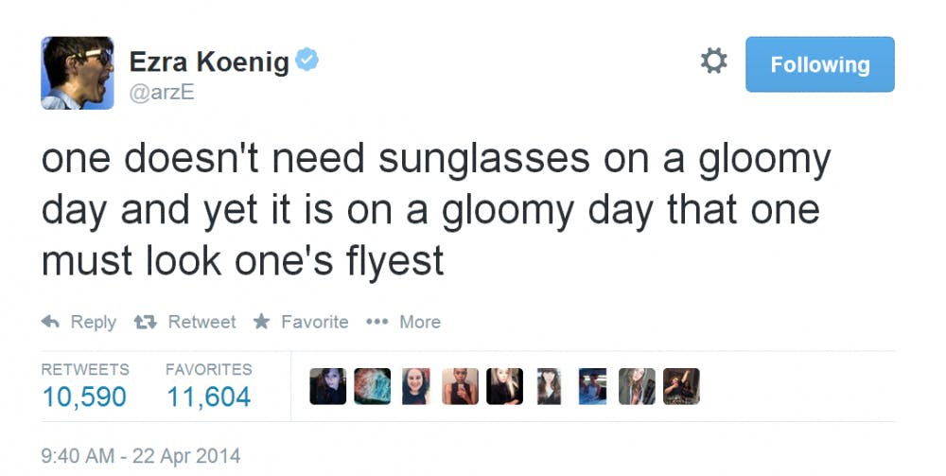946x476 pixels.
Task: Click the second teal-colored avatar thumbnail
Action: (x=372, y=386)
